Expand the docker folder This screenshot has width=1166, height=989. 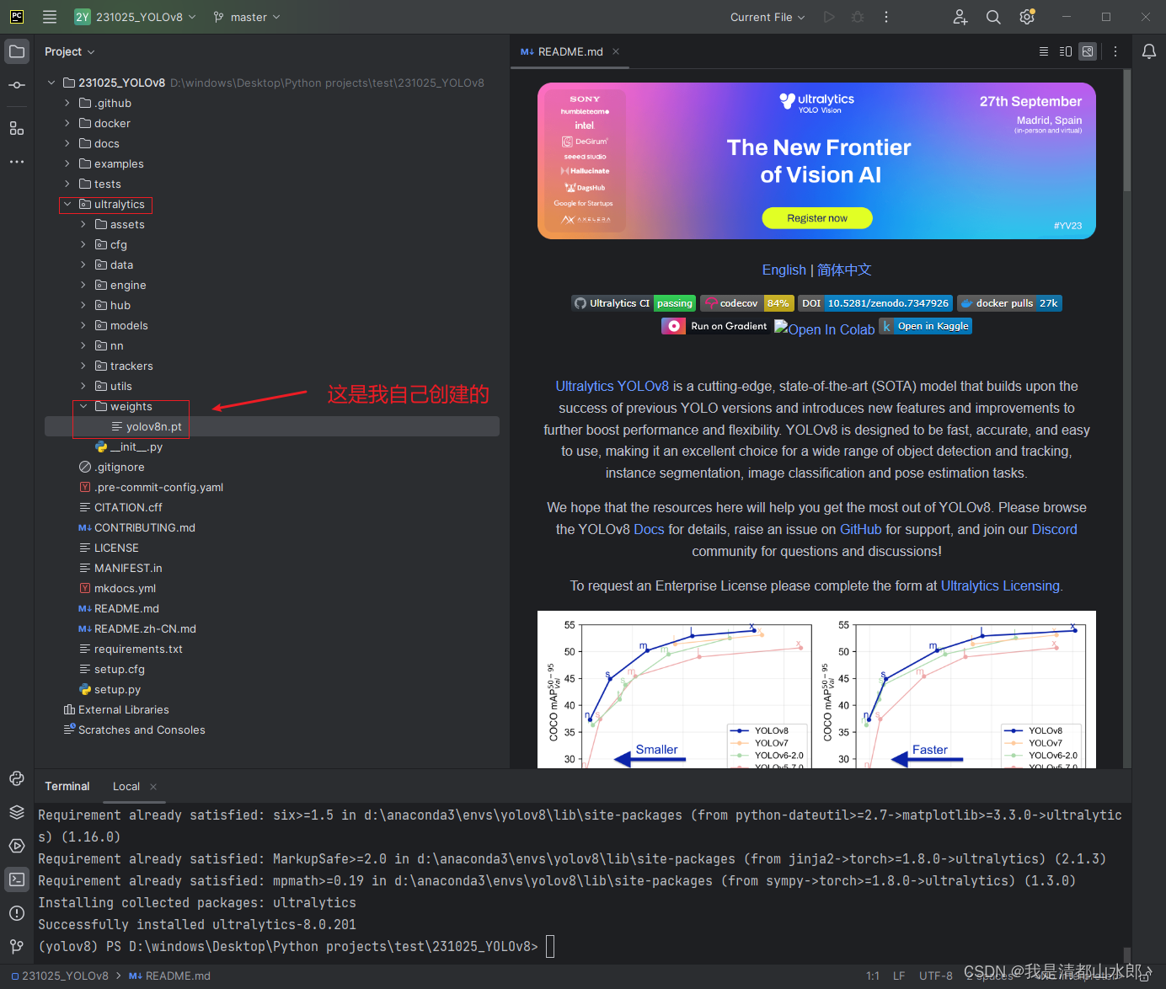point(67,123)
